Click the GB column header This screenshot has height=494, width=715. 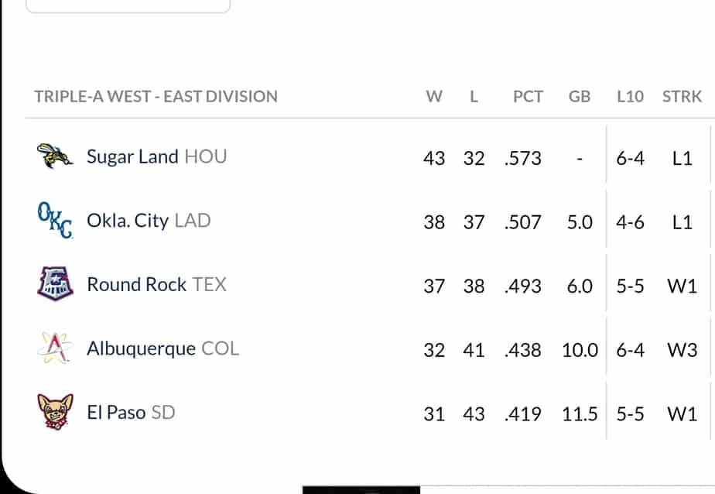tap(580, 96)
